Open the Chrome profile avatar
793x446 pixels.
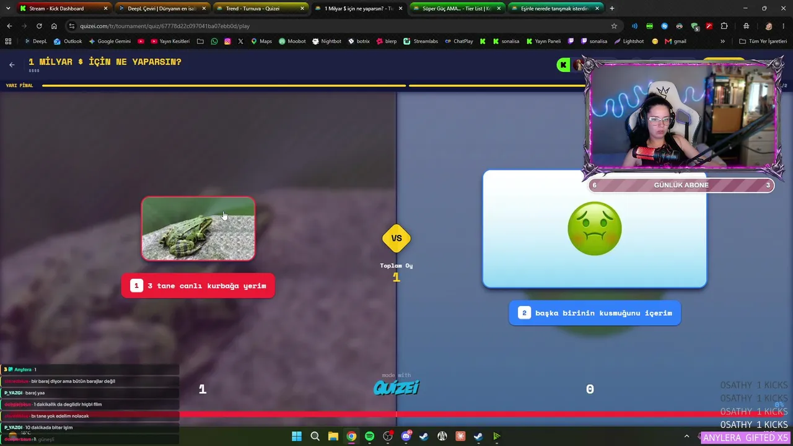coord(768,26)
